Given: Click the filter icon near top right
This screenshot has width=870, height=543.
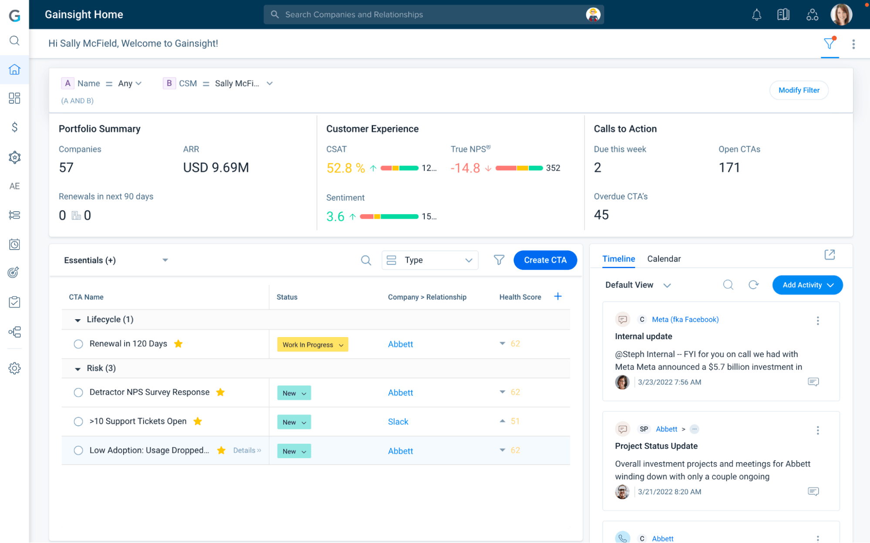Looking at the screenshot, I should tap(829, 43).
